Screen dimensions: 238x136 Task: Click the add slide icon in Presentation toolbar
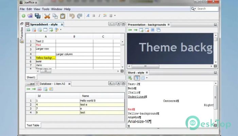(141, 30)
